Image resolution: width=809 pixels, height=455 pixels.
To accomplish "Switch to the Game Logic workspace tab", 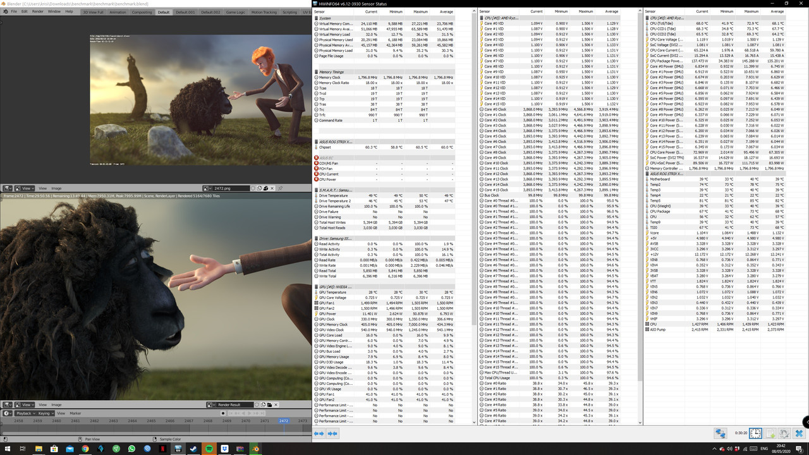I will pyautogui.click(x=236, y=12).
